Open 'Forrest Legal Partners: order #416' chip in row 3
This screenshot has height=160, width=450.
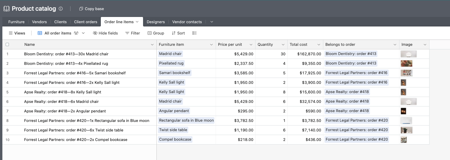(x=357, y=73)
